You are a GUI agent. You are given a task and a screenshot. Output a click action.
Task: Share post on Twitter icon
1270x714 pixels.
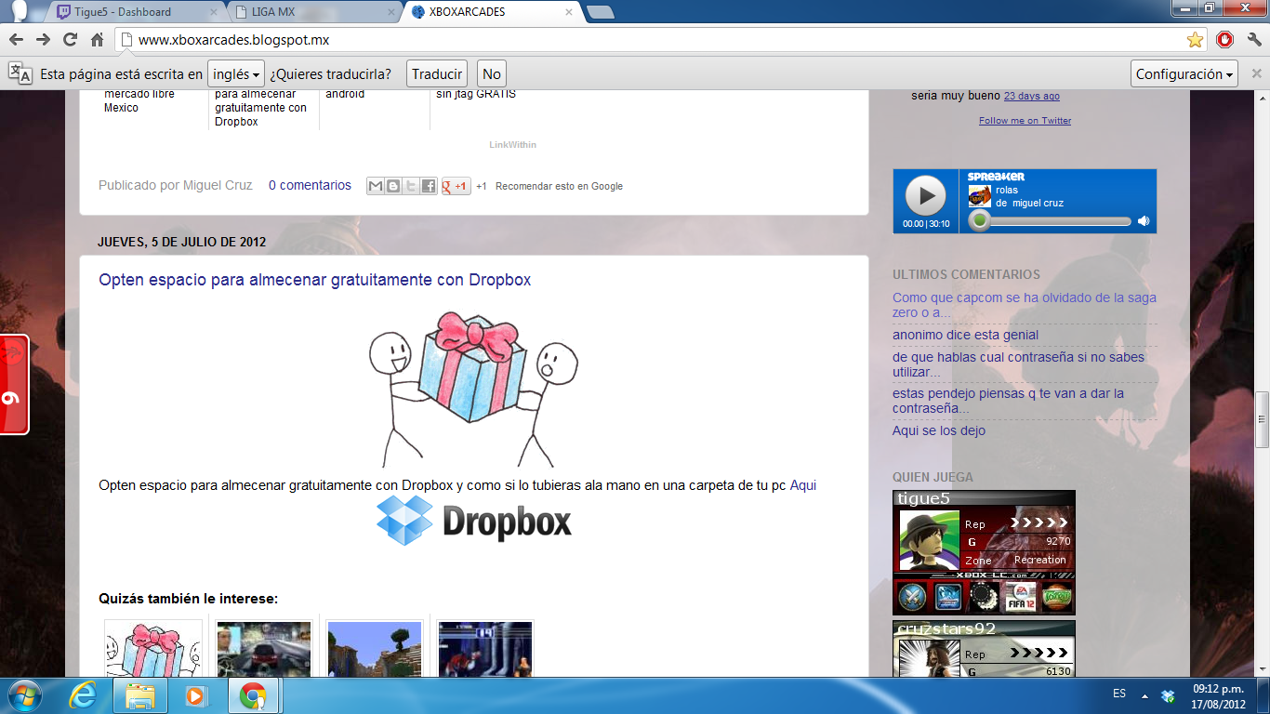[x=410, y=186]
